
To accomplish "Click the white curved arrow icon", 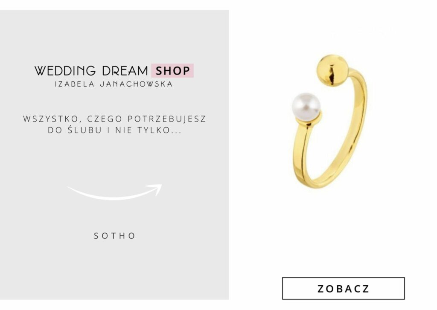I will (x=114, y=192).
